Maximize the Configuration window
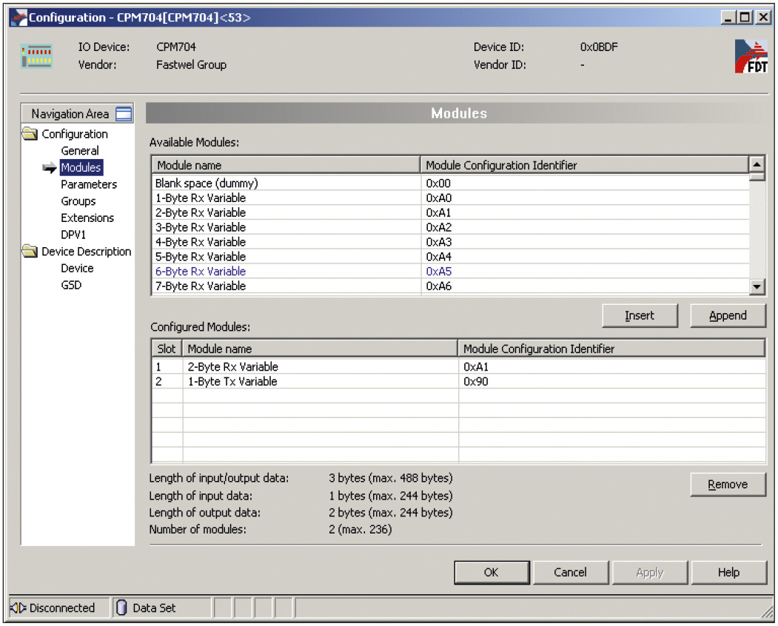The height and width of the screenshot is (626, 778). pyautogui.click(x=745, y=18)
